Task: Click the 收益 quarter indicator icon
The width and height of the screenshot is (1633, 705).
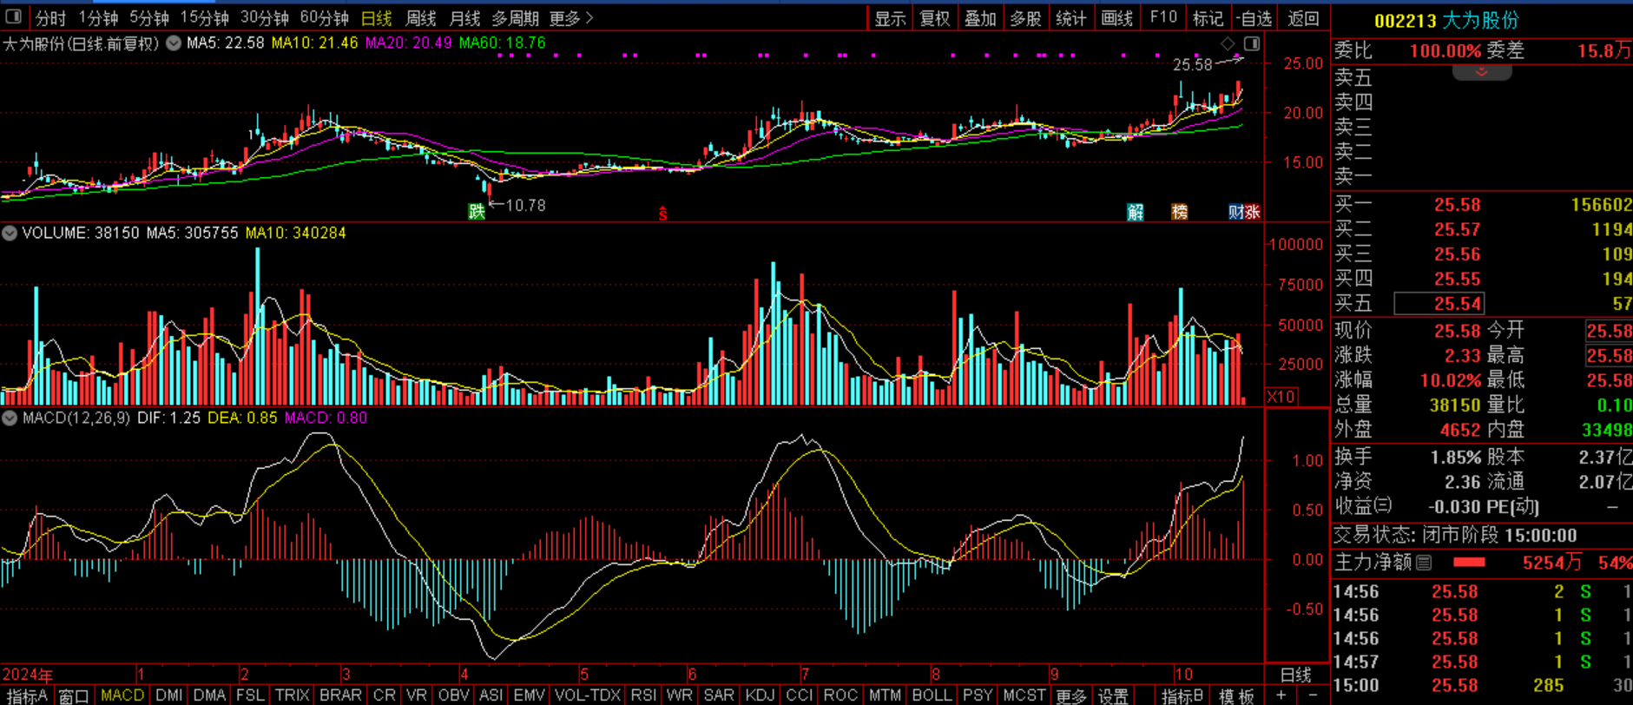Action: 1384,506
